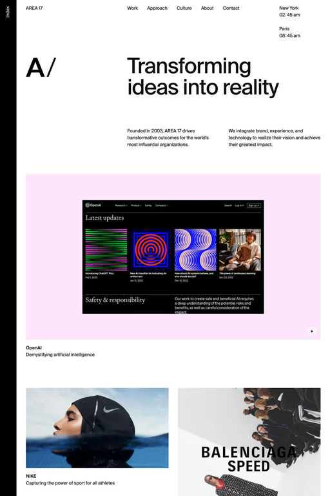Open the About page
330x496 pixels.
(x=207, y=8)
